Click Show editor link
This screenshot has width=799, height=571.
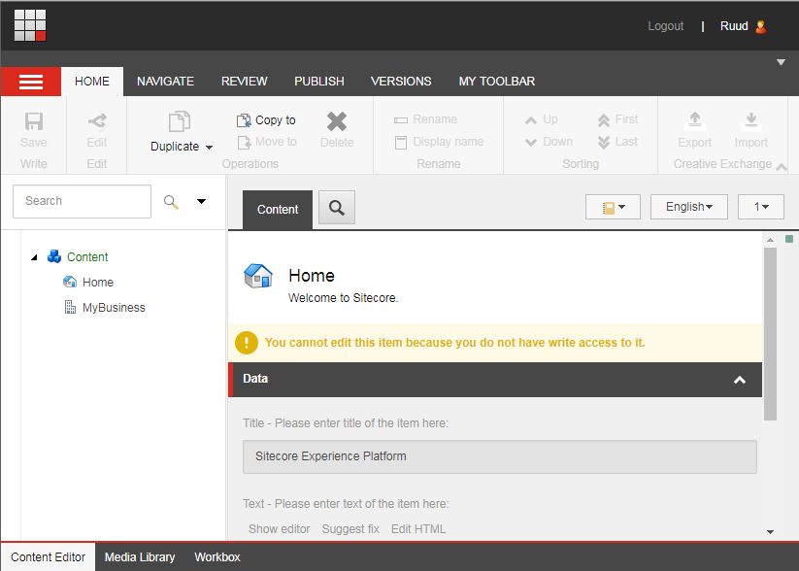click(x=280, y=529)
